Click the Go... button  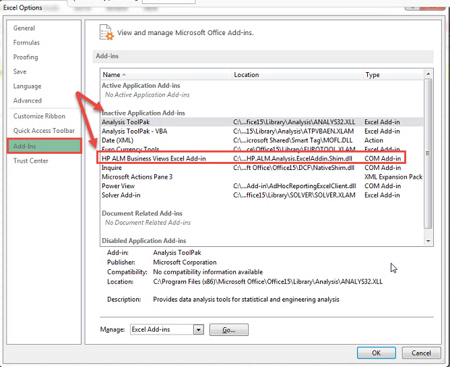tap(229, 330)
